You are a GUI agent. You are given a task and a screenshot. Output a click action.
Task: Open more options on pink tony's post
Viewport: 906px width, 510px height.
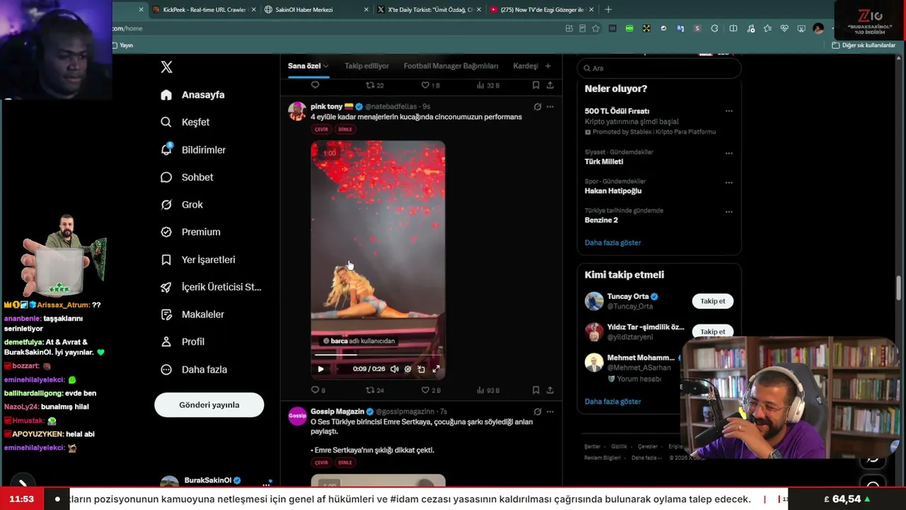click(x=550, y=107)
